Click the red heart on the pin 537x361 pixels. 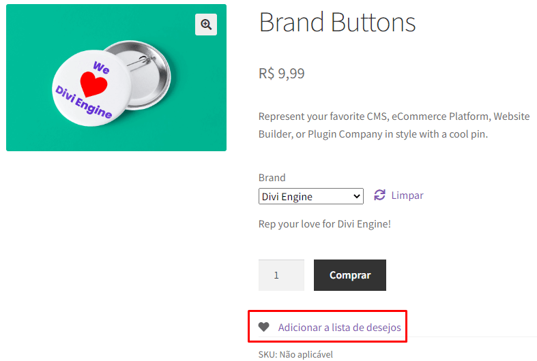click(93, 84)
